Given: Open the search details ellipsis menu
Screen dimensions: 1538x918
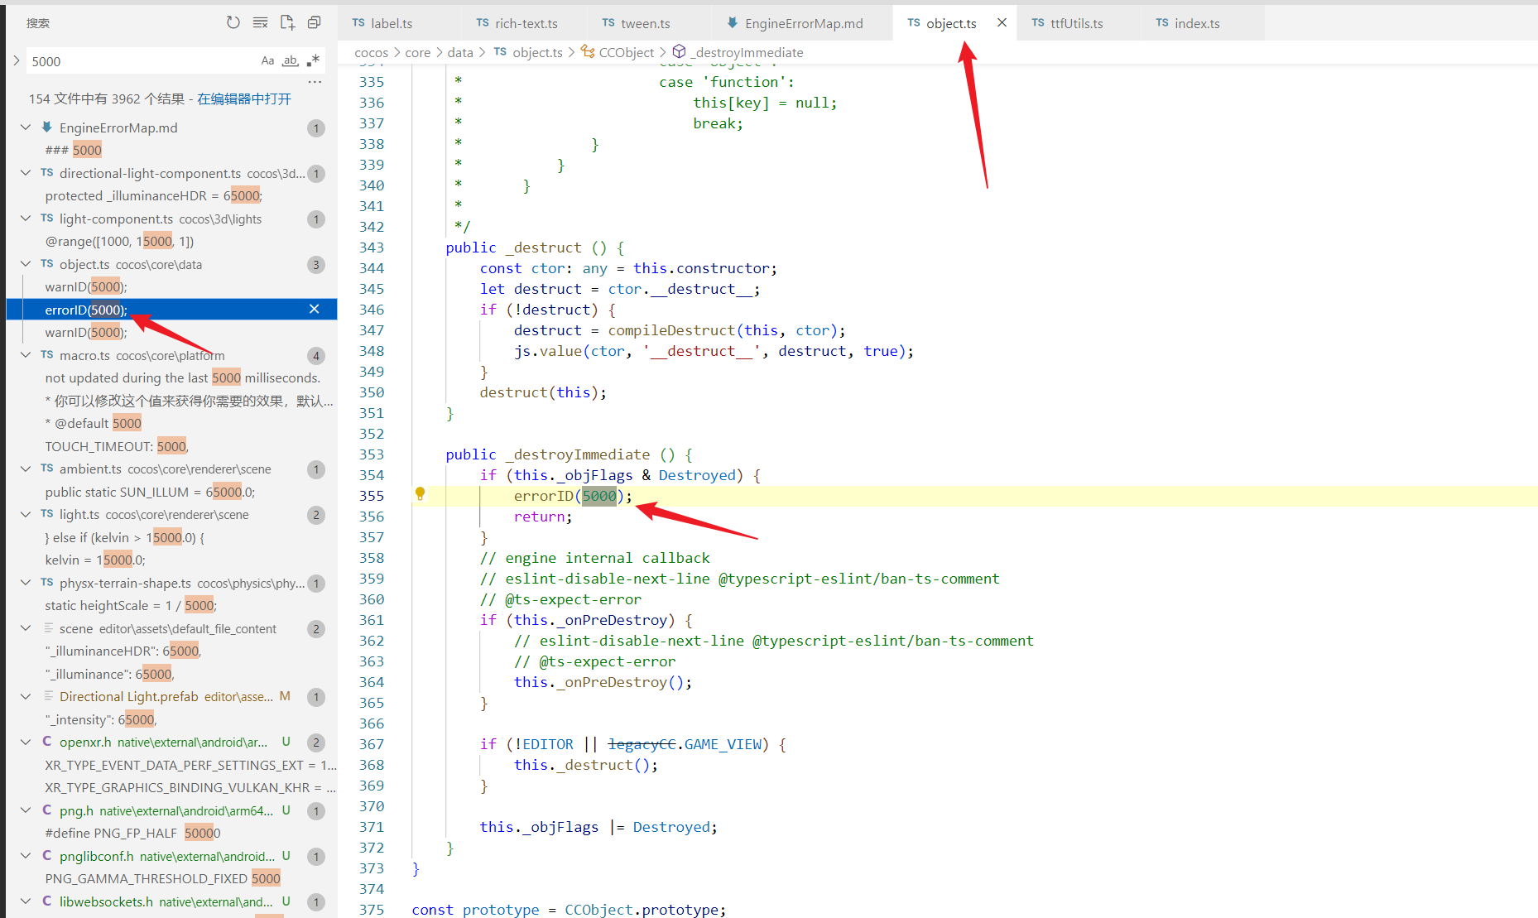Looking at the screenshot, I should 315,82.
